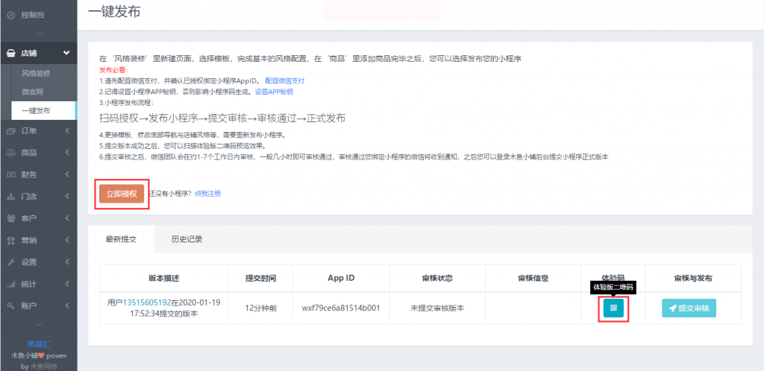
Task: Open the 配置微信支付 link
Action: coord(285,80)
